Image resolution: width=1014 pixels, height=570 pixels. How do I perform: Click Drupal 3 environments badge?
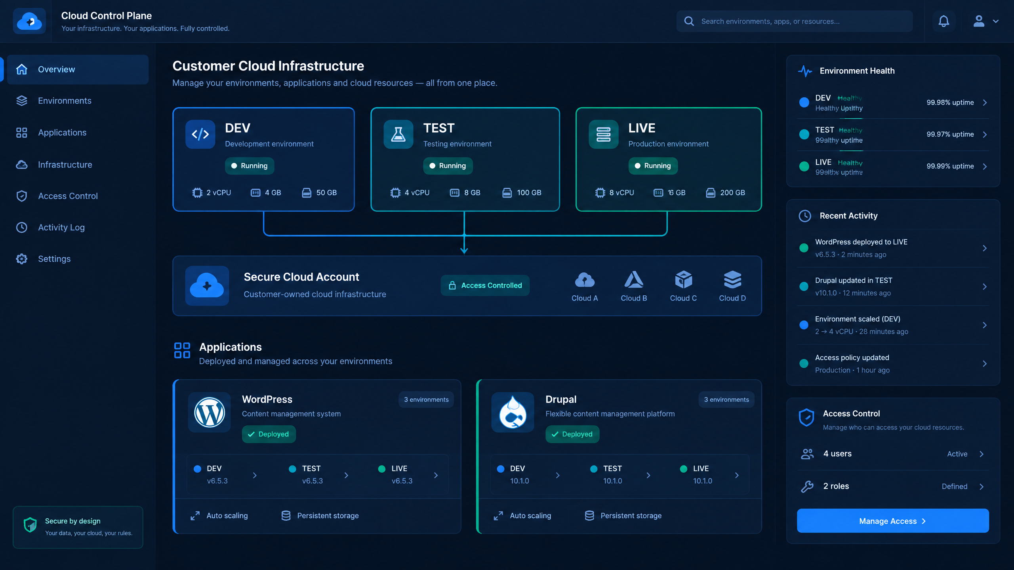point(726,400)
